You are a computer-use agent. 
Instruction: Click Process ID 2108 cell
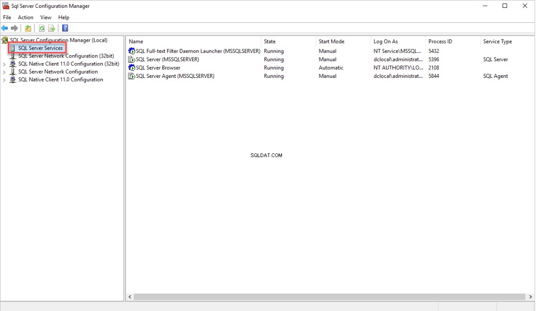click(x=433, y=68)
